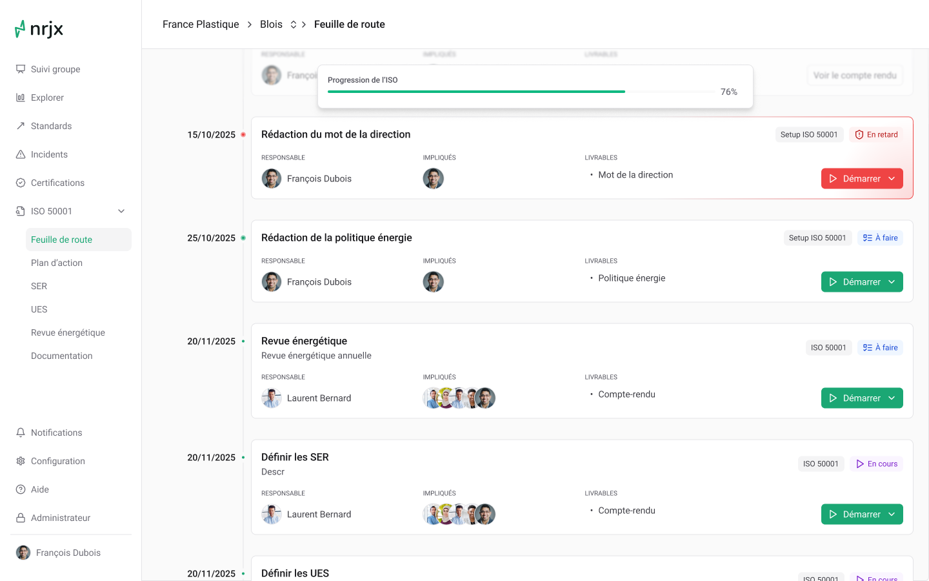Open Suivi groupe monitor icon
Viewport: 929px width, 581px height.
point(21,69)
